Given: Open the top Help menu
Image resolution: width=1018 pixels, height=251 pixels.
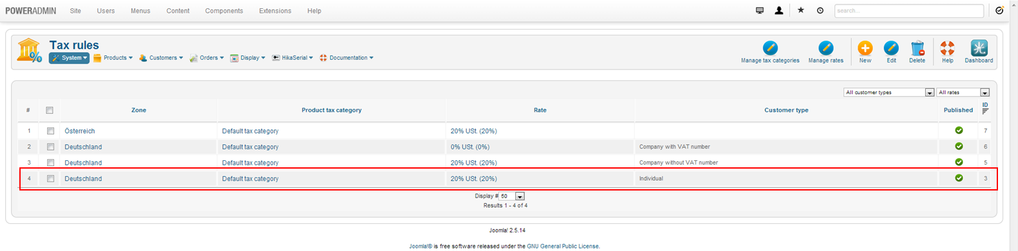Looking at the screenshot, I should point(314,11).
